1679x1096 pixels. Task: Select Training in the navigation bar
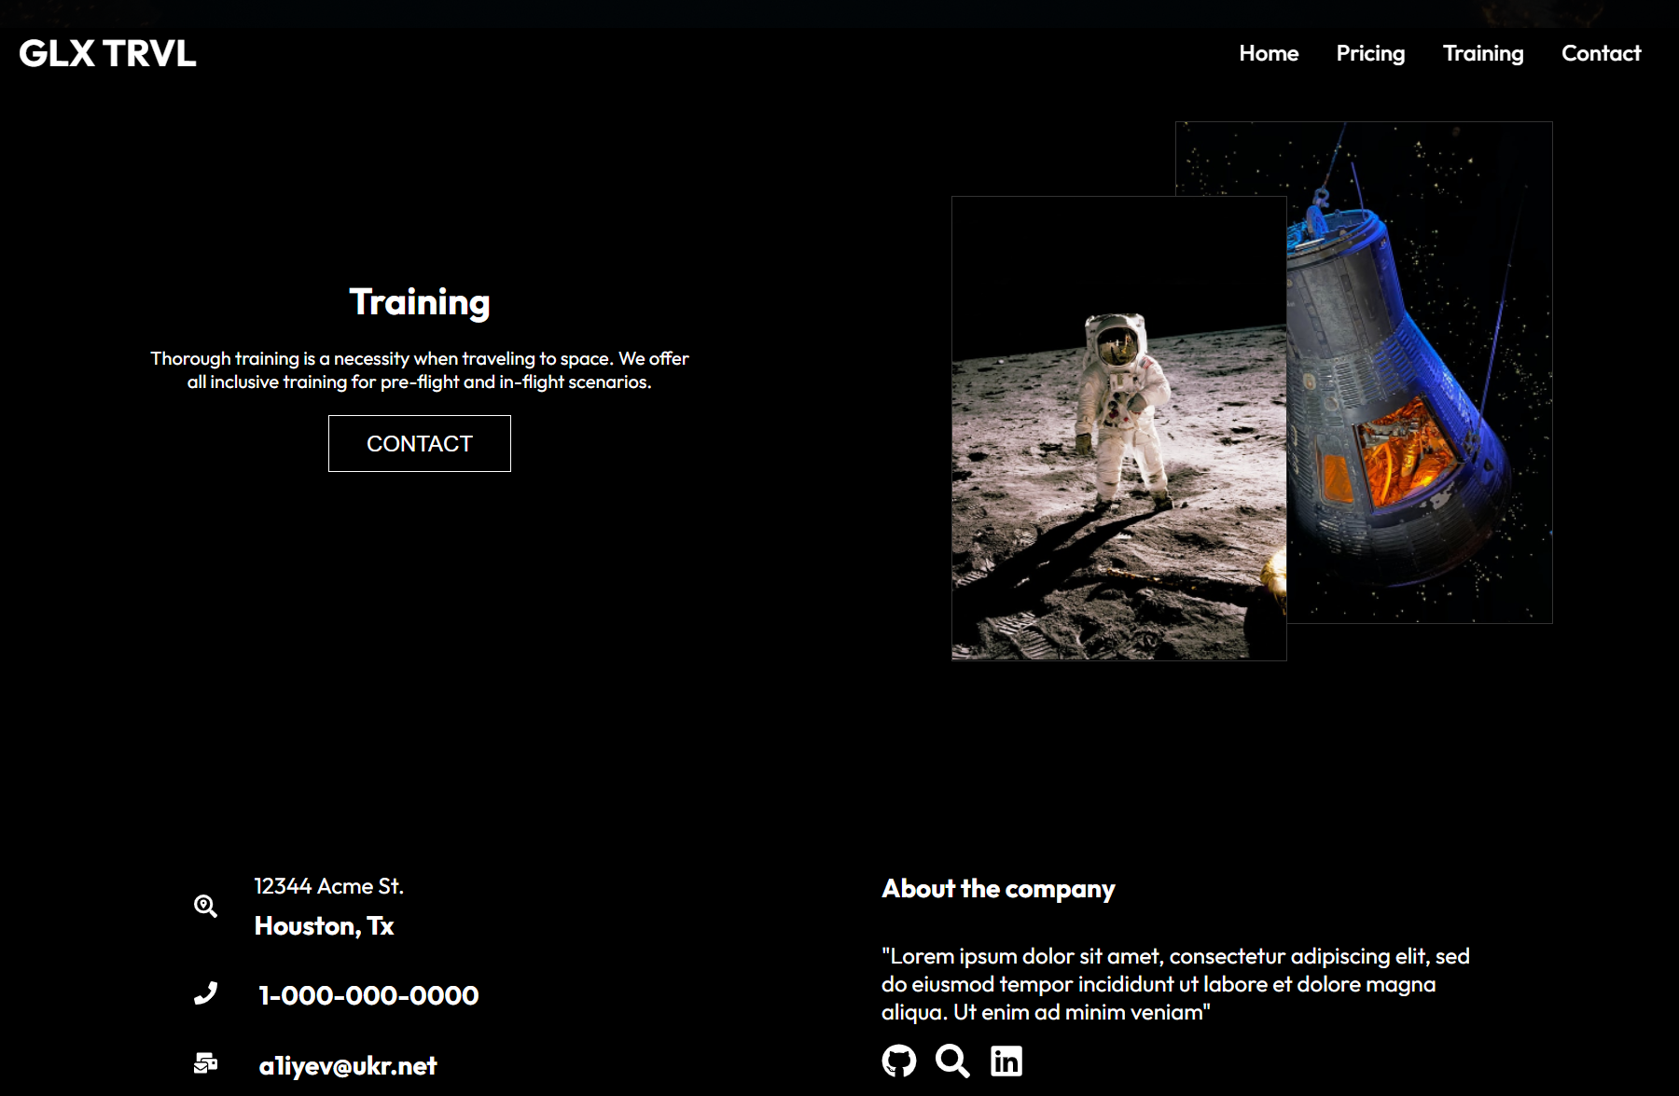tap(1483, 53)
